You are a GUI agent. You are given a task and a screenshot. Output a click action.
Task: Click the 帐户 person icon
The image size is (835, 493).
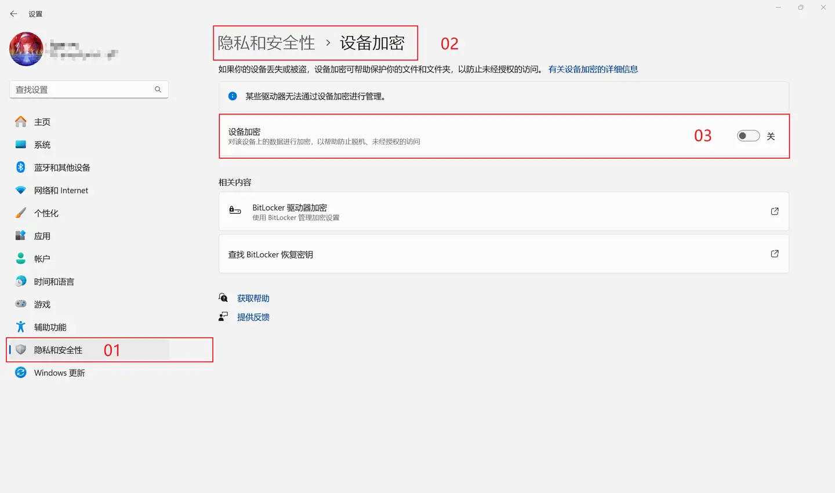(21, 258)
